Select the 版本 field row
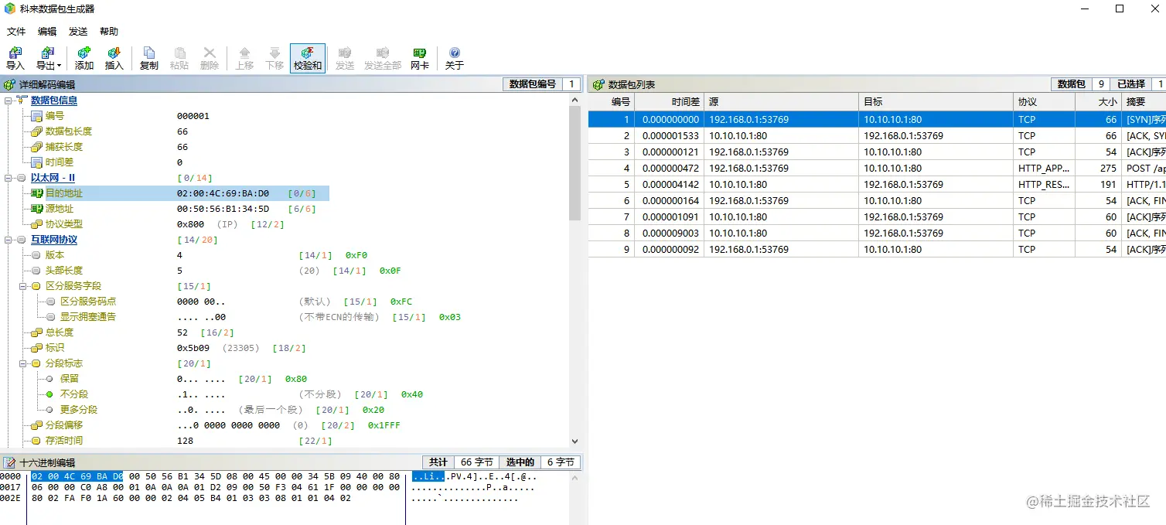Viewport: 1166px width, 525px height. [199, 255]
